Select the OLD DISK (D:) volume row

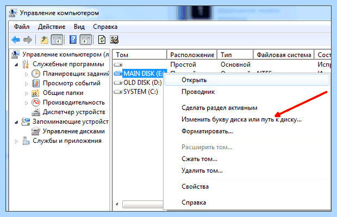coord(138,82)
